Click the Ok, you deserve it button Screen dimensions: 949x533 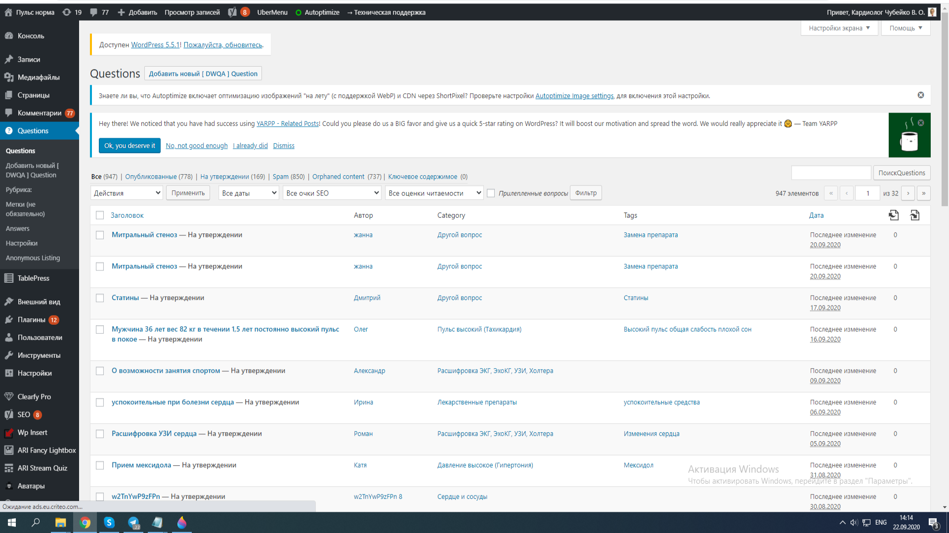tap(129, 146)
